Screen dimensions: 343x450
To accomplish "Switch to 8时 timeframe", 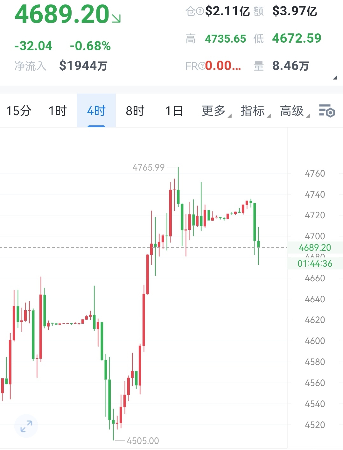I will pyautogui.click(x=135, y=111).
